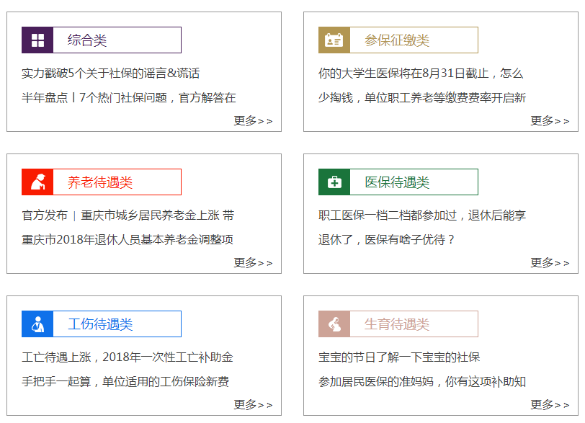Viewport: 585px width, 423px height.
Task: Click the blue injured worker icon
Action: 37,324
